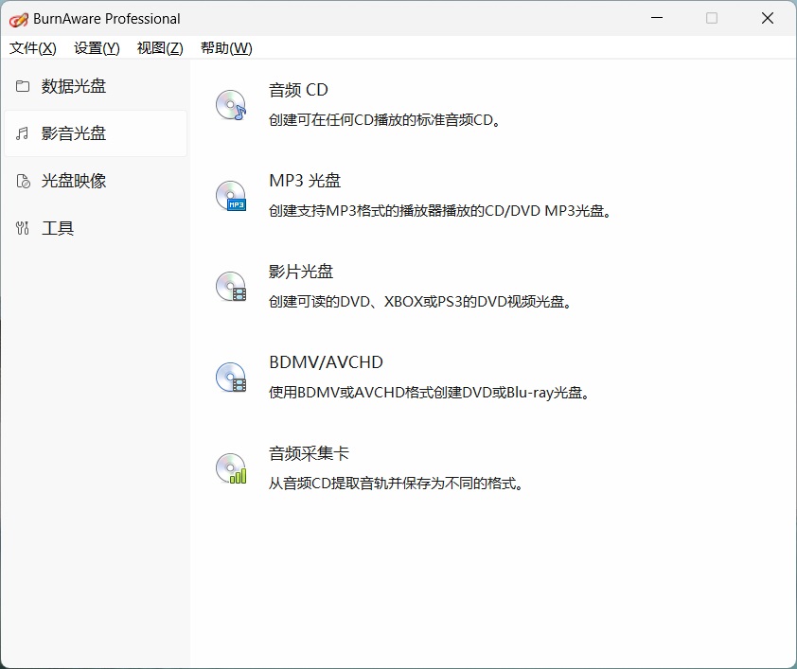Open the 文件(X) menu
Viewport: 797px width, 669px height.
pyautogui.click(x=33, y=48)
